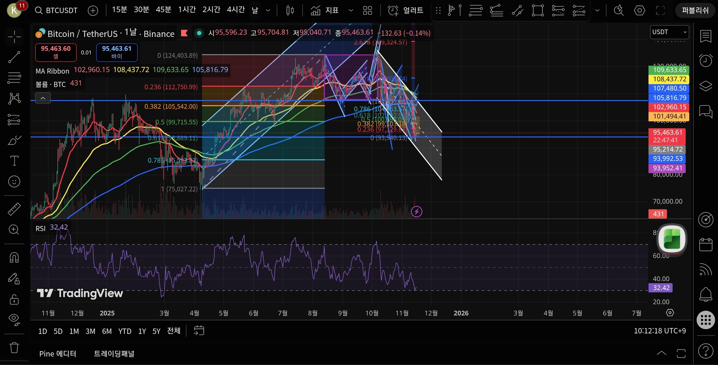The width and height of the screenshot is (718, 365).
Task: Click the trash remove drawings icon
Action: coord(14,347)
